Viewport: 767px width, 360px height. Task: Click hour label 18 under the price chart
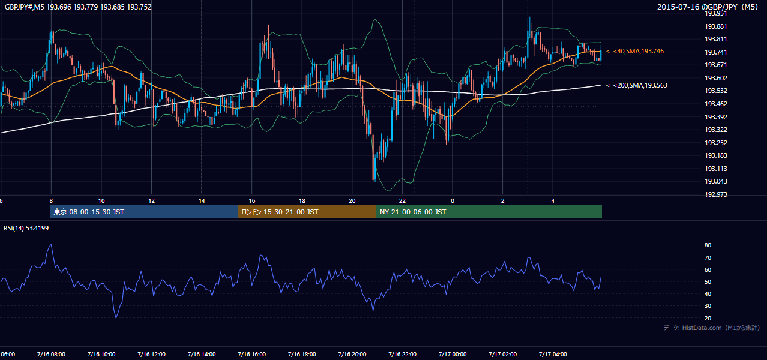(x=302, y=200)
